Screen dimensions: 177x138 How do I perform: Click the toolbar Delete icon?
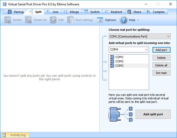[8, 20]
